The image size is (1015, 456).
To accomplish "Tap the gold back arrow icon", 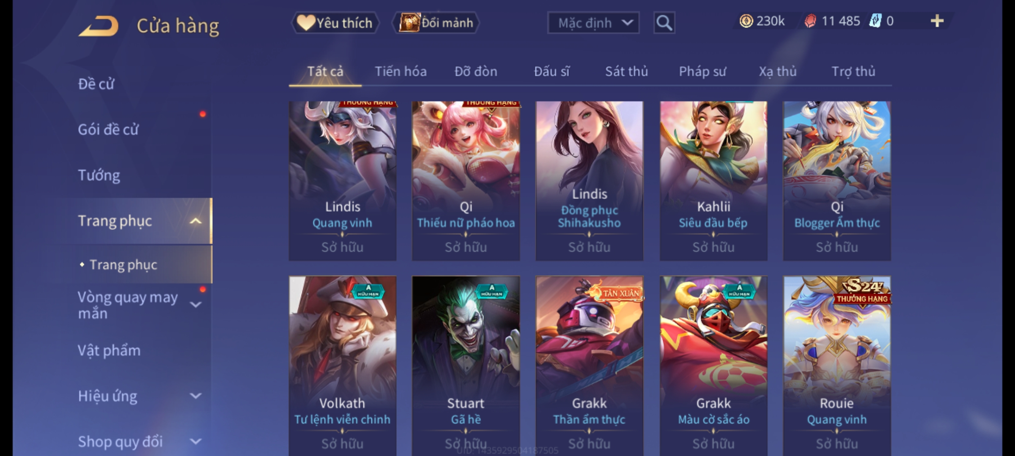I will coord(99,26).
